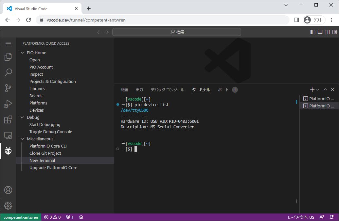The width and height of the screenshot is (339, 221).
Task: Toggle the primary side bar layout icon
Action: (x=312, y=32)
